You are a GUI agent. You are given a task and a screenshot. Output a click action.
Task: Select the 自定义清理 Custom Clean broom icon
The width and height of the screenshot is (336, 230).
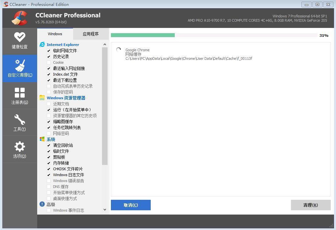[x=20, y=65]
